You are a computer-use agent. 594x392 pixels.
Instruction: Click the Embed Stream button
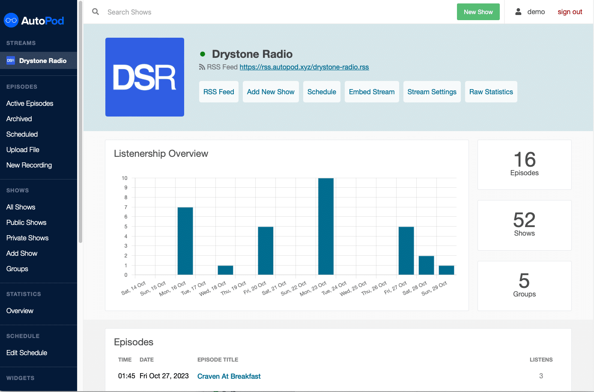(x=372, y=92)
